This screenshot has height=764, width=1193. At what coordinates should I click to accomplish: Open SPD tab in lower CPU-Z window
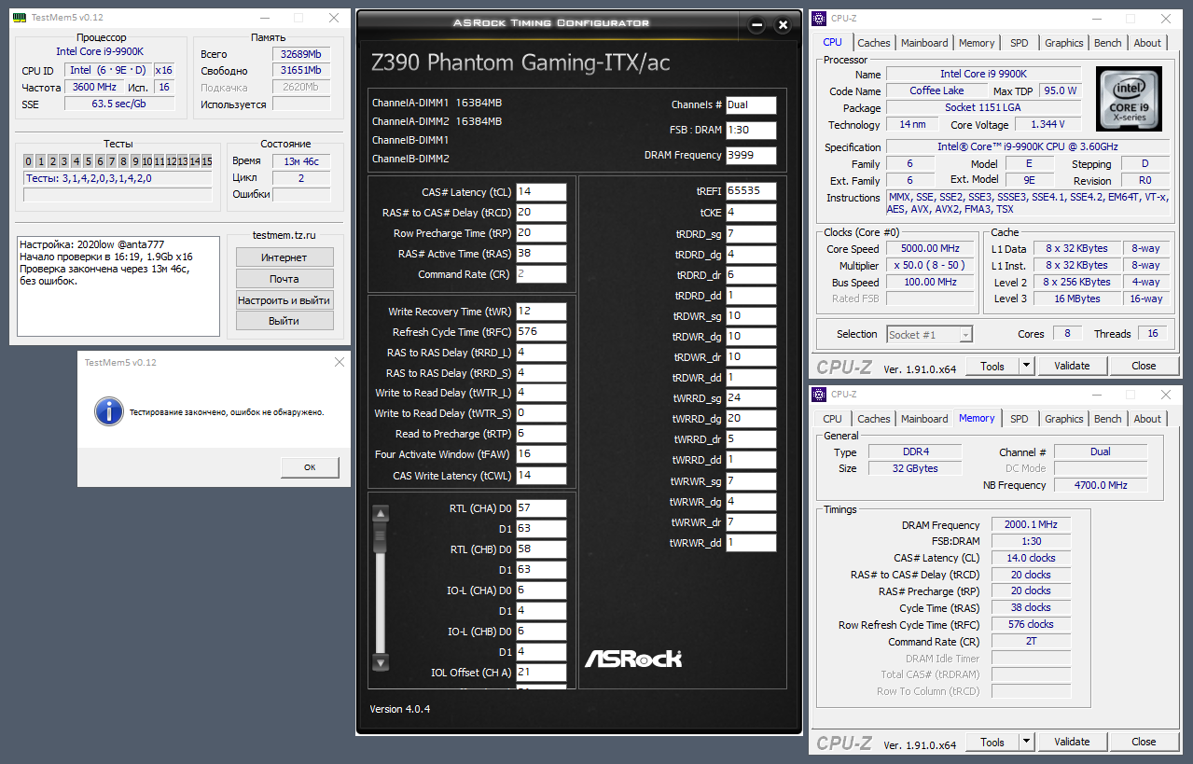(x=1020, y=419)
